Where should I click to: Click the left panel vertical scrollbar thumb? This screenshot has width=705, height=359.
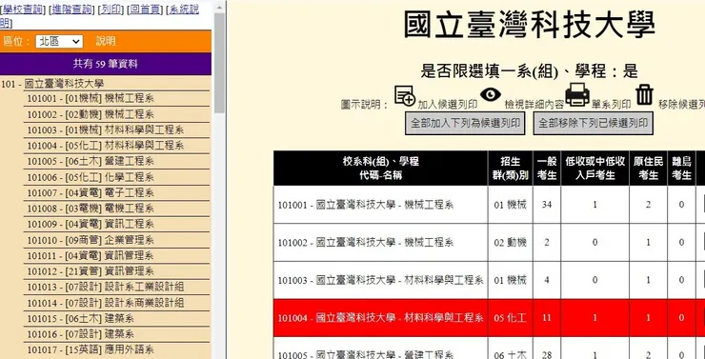(x=219, y=63)
